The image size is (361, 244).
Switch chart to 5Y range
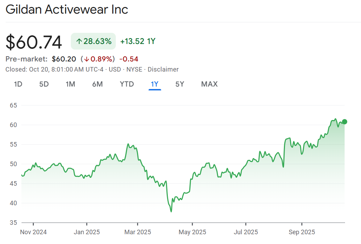point(180,84)
